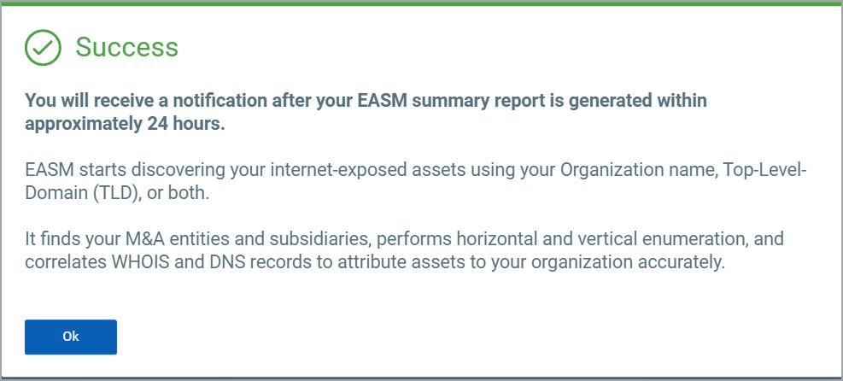This screenshot has height=381, width=843.
Task: Click the Success heading text
Action: click(127, 47)
